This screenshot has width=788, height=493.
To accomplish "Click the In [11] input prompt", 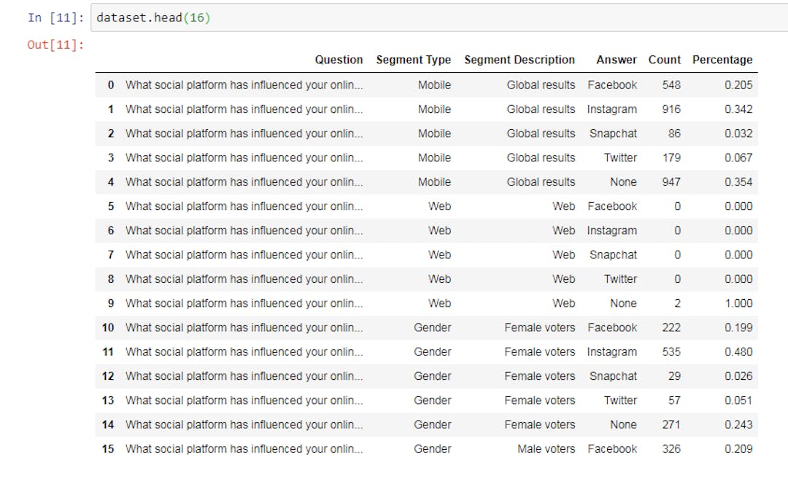I will [55, 18].
